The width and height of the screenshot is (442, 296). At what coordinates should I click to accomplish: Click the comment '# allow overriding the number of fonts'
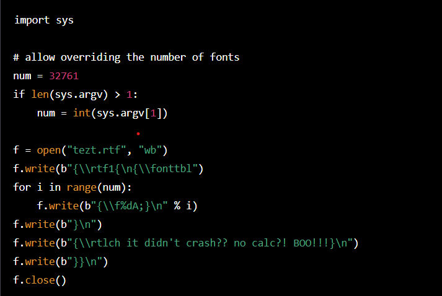pos(126,57)
